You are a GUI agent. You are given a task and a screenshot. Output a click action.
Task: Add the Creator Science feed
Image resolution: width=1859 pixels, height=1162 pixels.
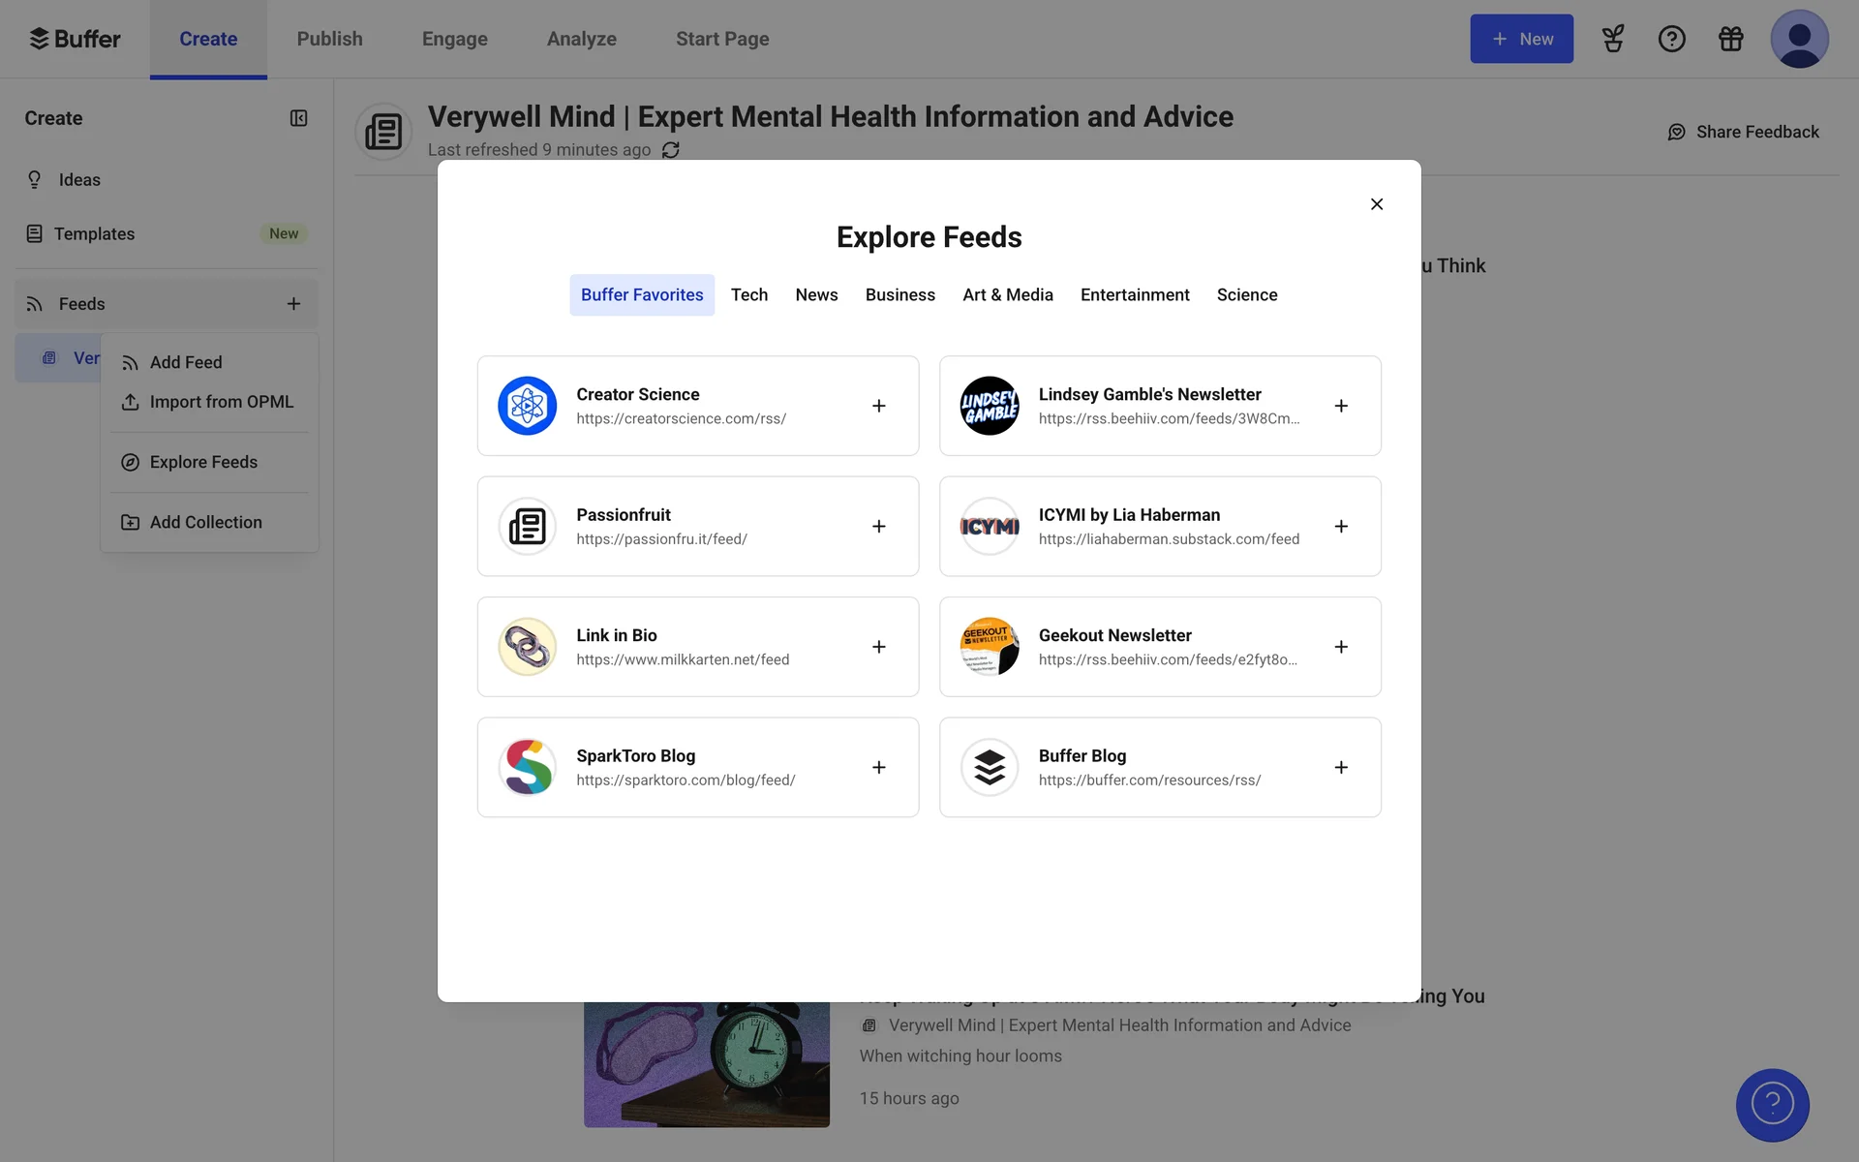[878, 406]
